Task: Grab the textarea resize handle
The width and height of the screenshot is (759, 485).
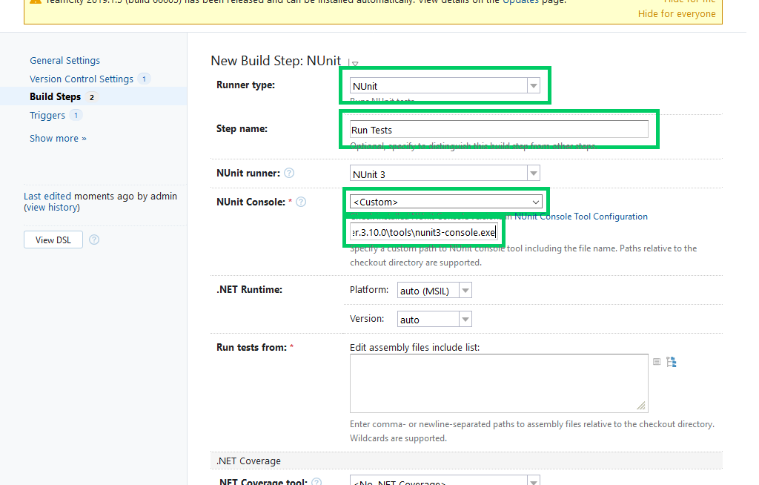Action: (641, 406)
